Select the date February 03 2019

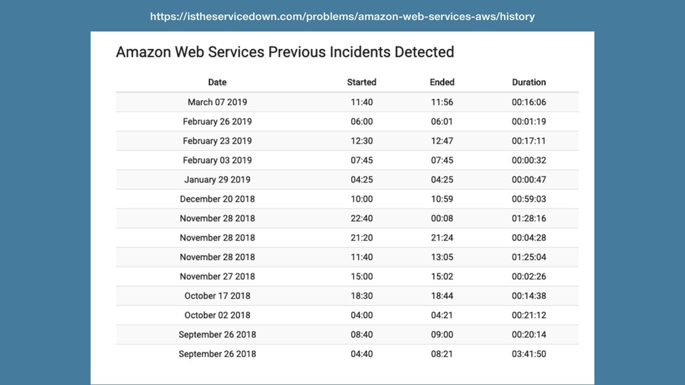click(x=217, y=160)
